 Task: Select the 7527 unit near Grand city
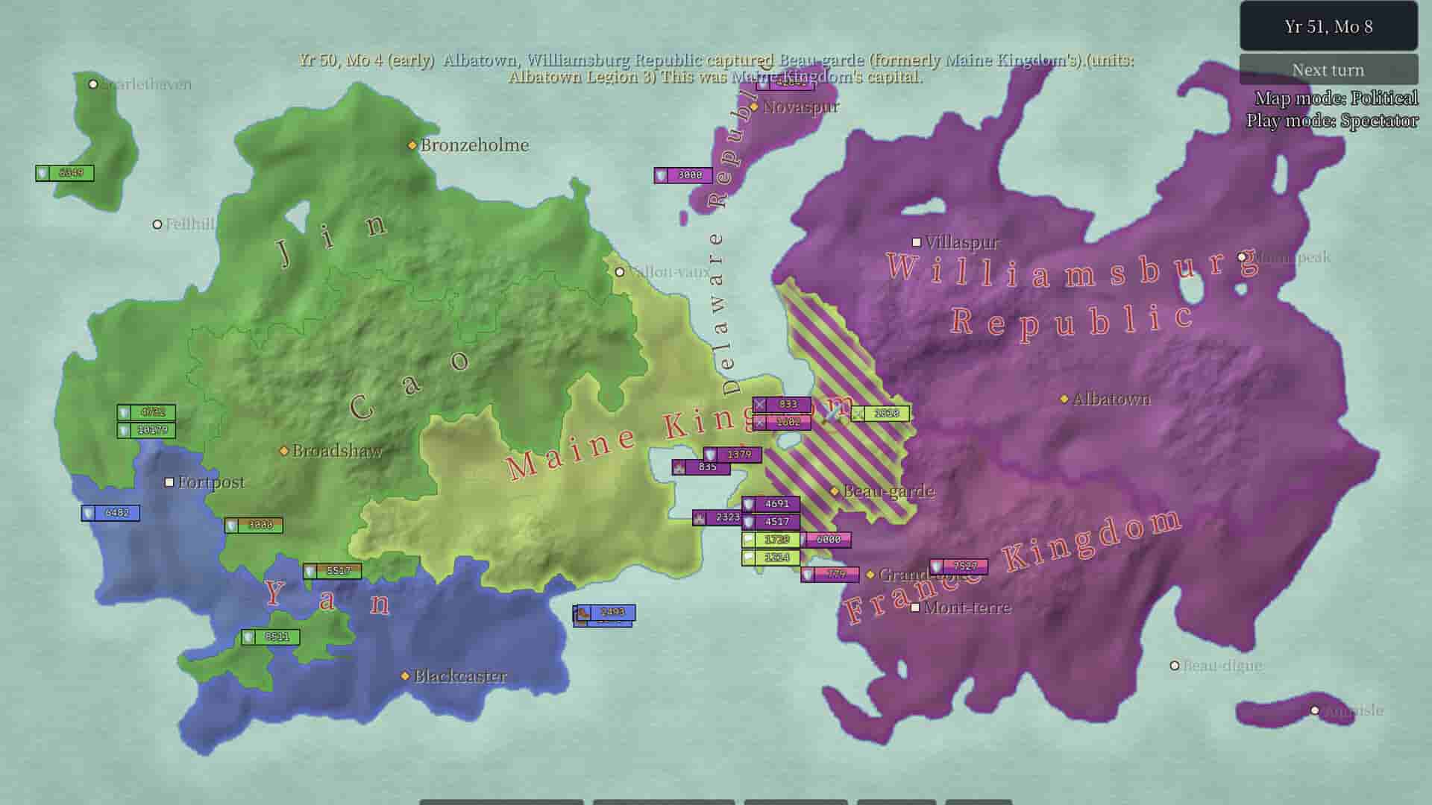point(958,566)
